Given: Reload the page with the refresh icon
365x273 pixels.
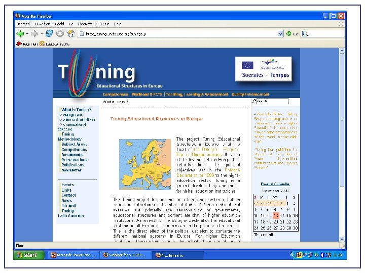Looking at the screenshot, I should [x=49, y=34].
